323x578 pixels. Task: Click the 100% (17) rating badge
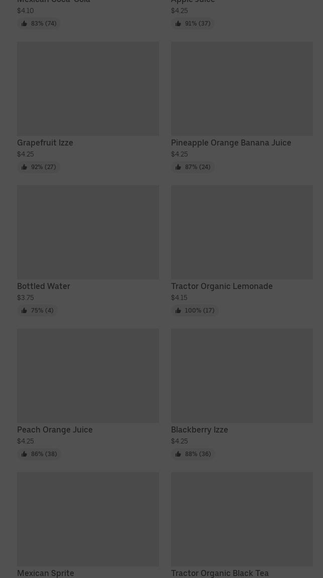coord(195,311)
